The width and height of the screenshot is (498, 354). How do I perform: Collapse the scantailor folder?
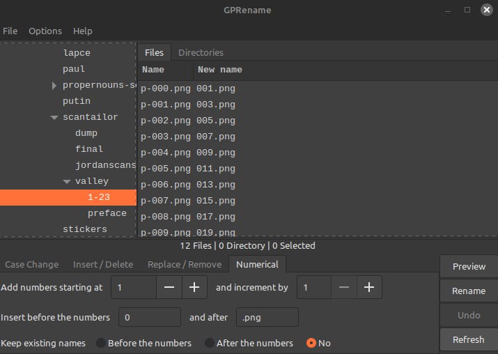54,117
